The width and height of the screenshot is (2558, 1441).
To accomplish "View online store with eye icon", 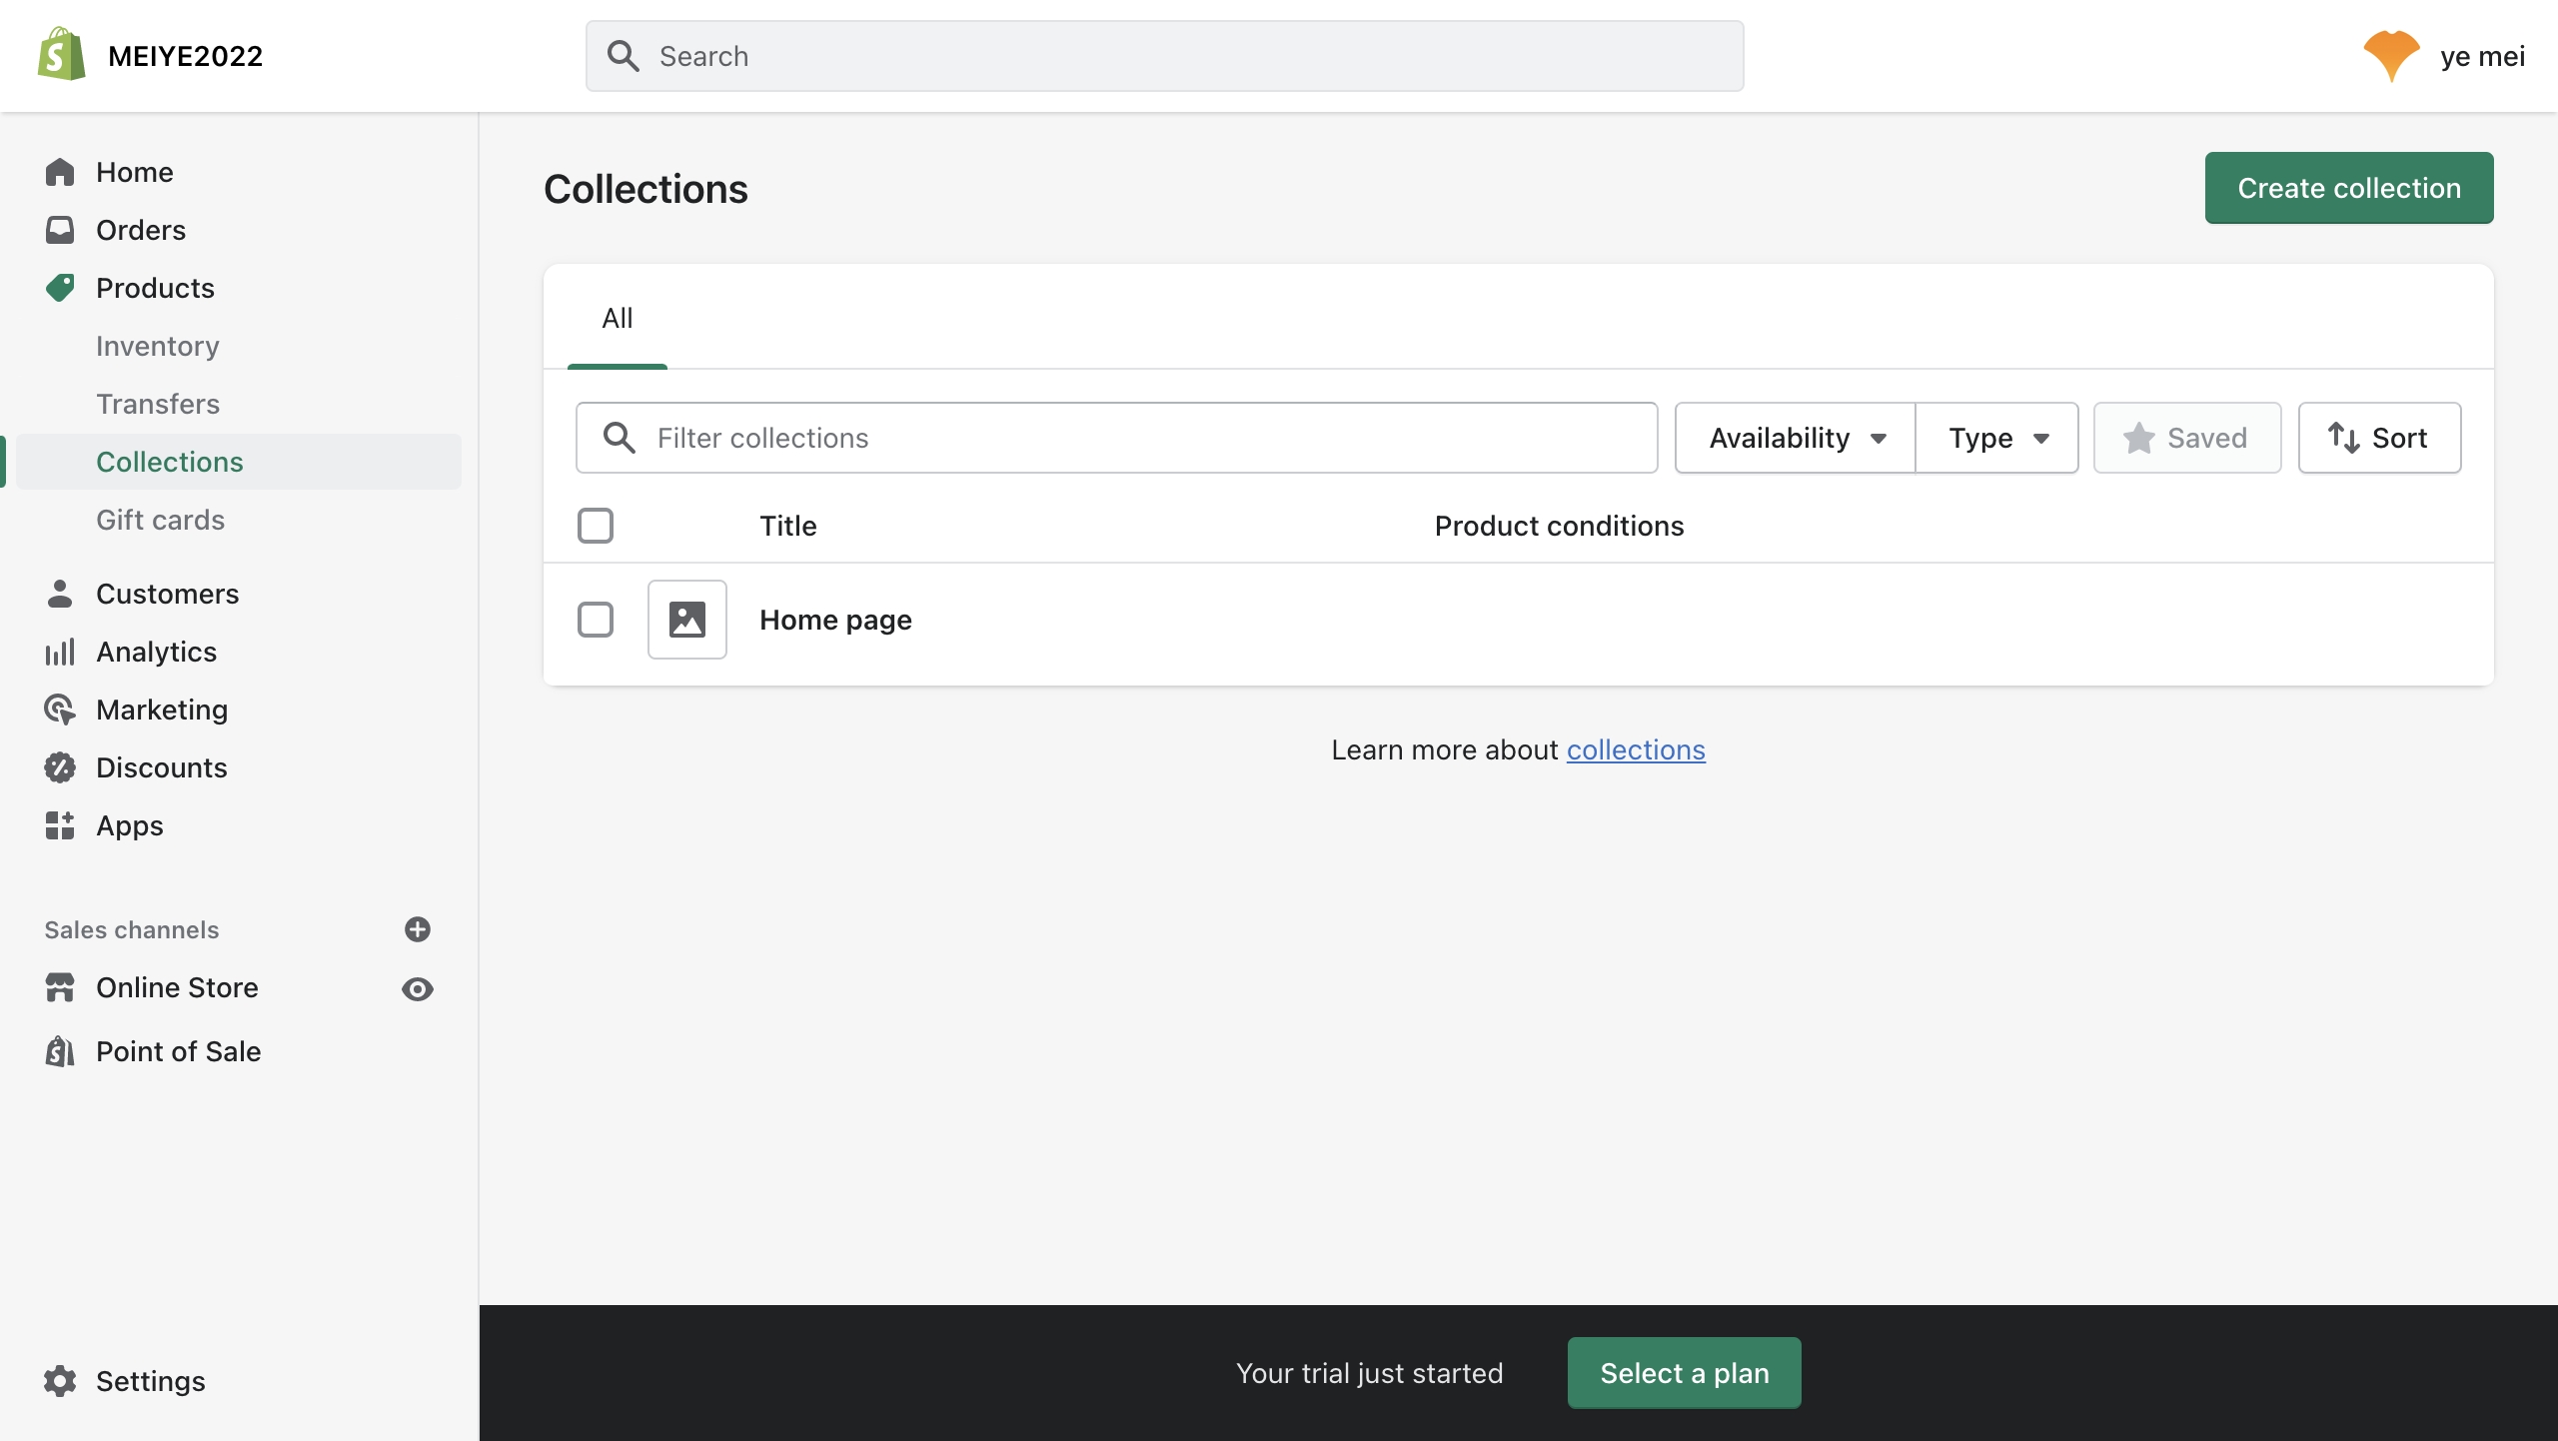I will pos(418,989).
